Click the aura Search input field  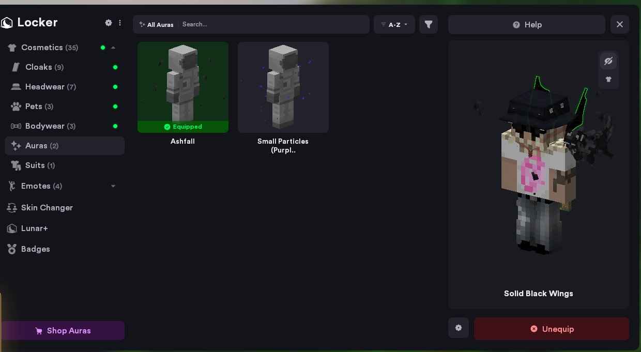coord(274,24)
